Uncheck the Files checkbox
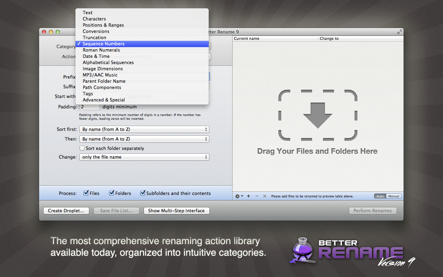The image size is (443, 277). pyautogui.click(x=86, y=193)
